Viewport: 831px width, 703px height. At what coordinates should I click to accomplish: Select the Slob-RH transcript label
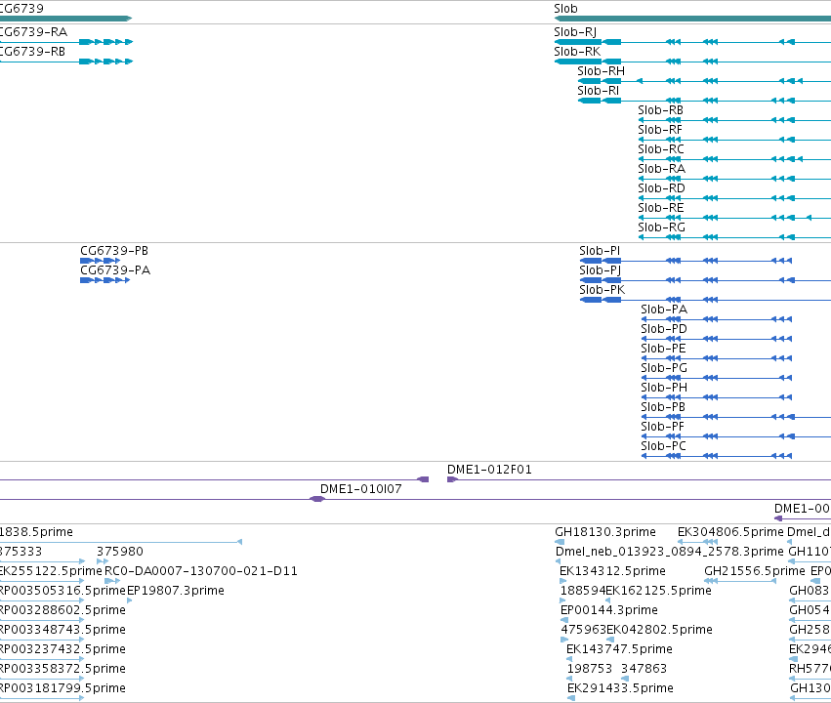tap(601, 71)
